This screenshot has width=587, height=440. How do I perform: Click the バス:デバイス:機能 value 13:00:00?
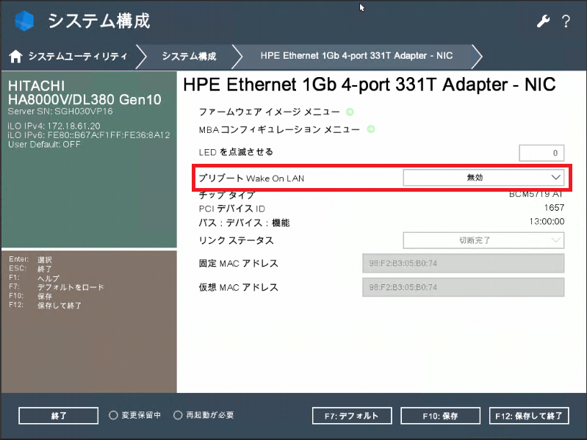coord(547,222)
